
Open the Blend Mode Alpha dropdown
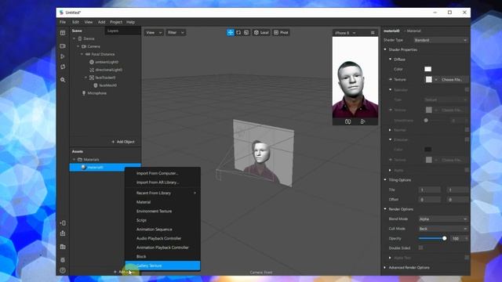coord(443,219)
